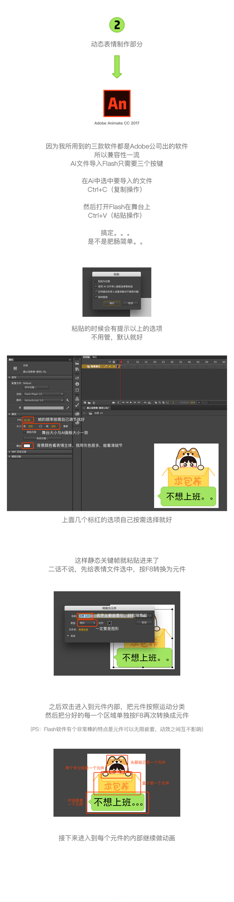Toggle 应用建议的导入设置 checkbox in paste dialog
Image resolution: width=234 pixels, height=902 pixels.
pyautogui.click(x=96, y=292)
